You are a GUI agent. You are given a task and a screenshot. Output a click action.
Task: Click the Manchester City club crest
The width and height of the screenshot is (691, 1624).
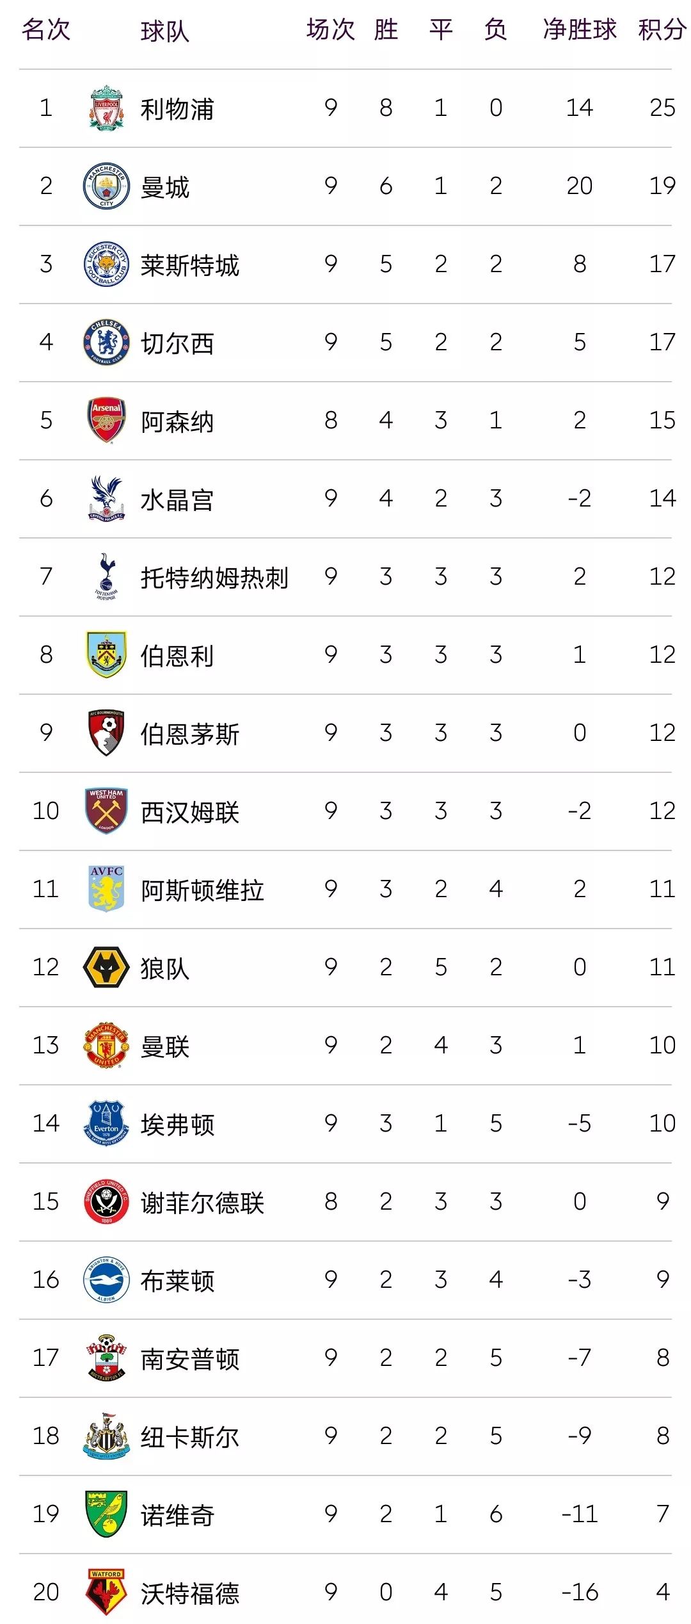(x=106, y=186)
